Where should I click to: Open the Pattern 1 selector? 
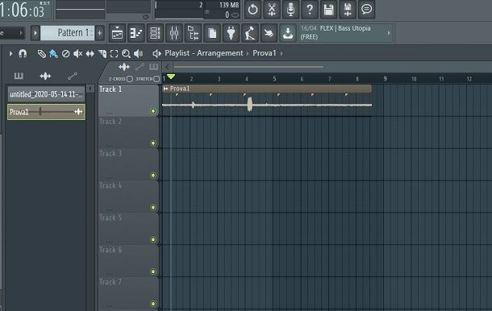(x=68, y=33)
